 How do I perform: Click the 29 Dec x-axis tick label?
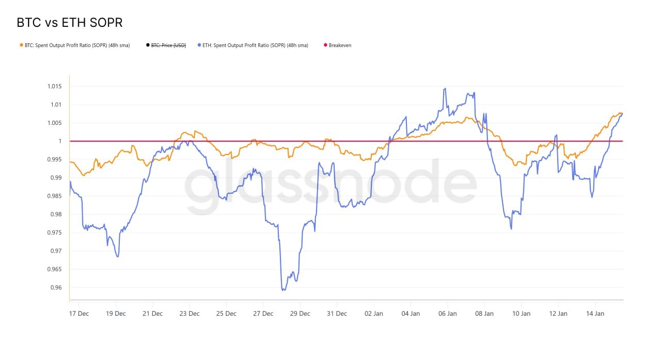300,313
